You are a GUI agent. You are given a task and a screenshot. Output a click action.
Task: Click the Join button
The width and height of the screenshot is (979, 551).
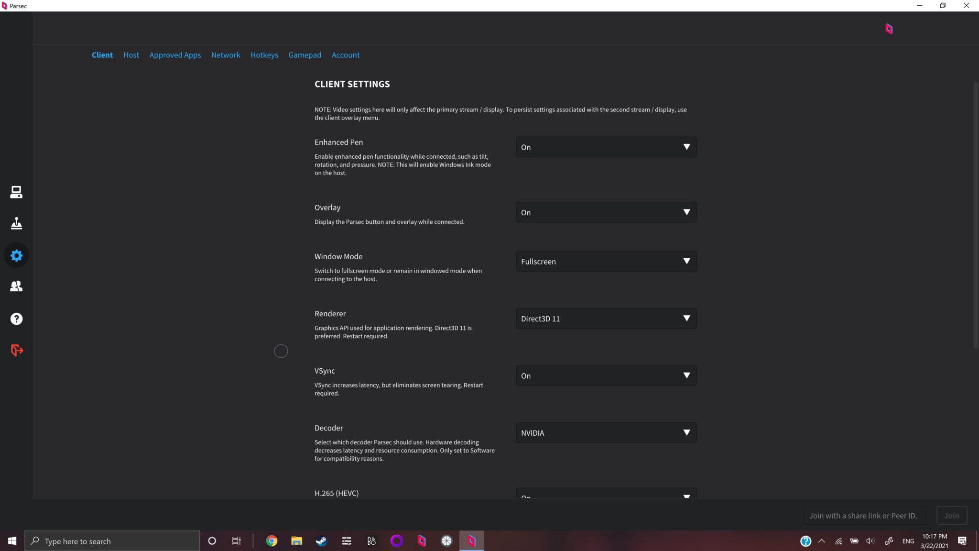coord(951,516)
